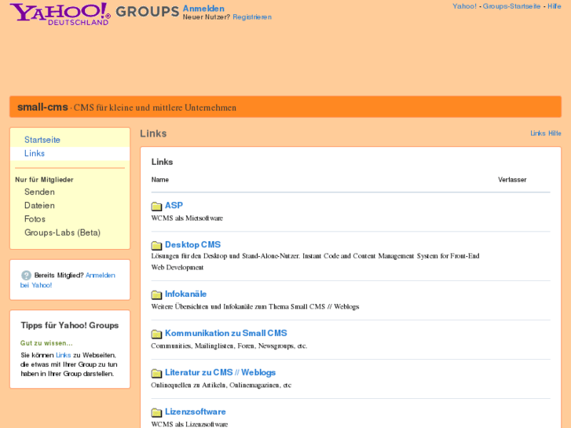Open the Infokanäle links category
The image size is (571, 428).
click(185, 294)
